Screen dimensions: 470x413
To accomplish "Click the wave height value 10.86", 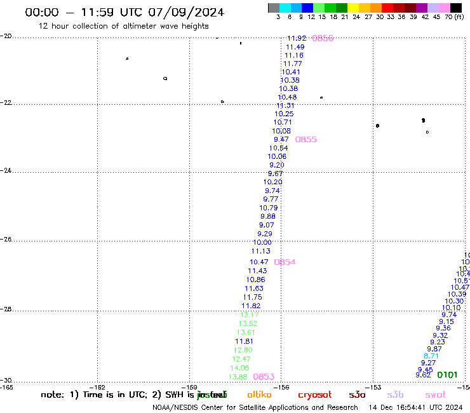I will click(256, 280).
